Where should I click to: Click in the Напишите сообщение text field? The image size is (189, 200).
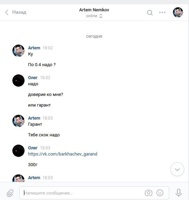(94, 193)
